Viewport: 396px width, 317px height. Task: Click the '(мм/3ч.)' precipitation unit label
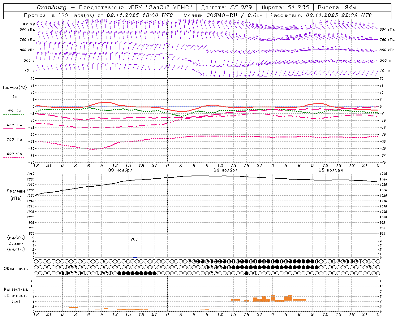point(16,237)
